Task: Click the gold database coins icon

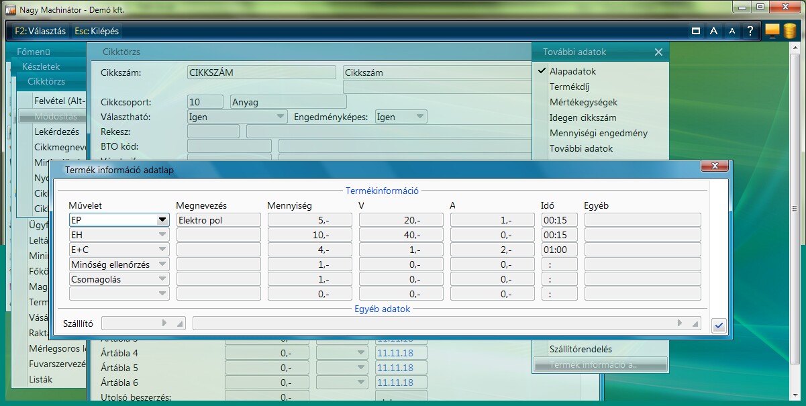Action: [x=790, y=31]
